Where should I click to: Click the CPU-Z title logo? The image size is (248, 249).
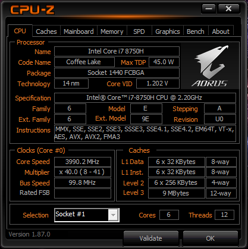(32, 10)
